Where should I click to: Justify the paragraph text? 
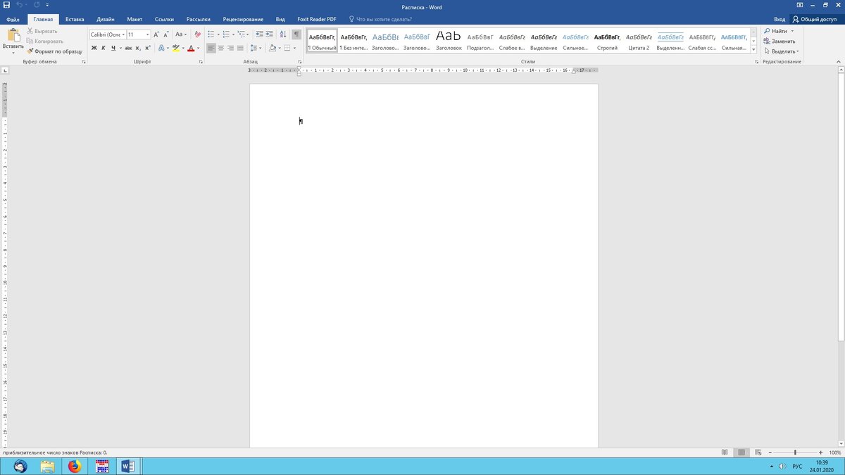pyautogui.click(x=240, y=48)
